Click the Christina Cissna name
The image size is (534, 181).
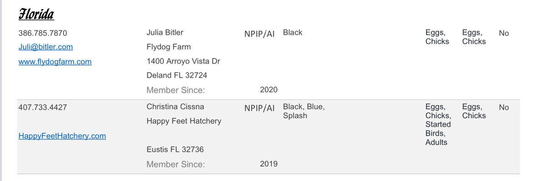(176, 107)
